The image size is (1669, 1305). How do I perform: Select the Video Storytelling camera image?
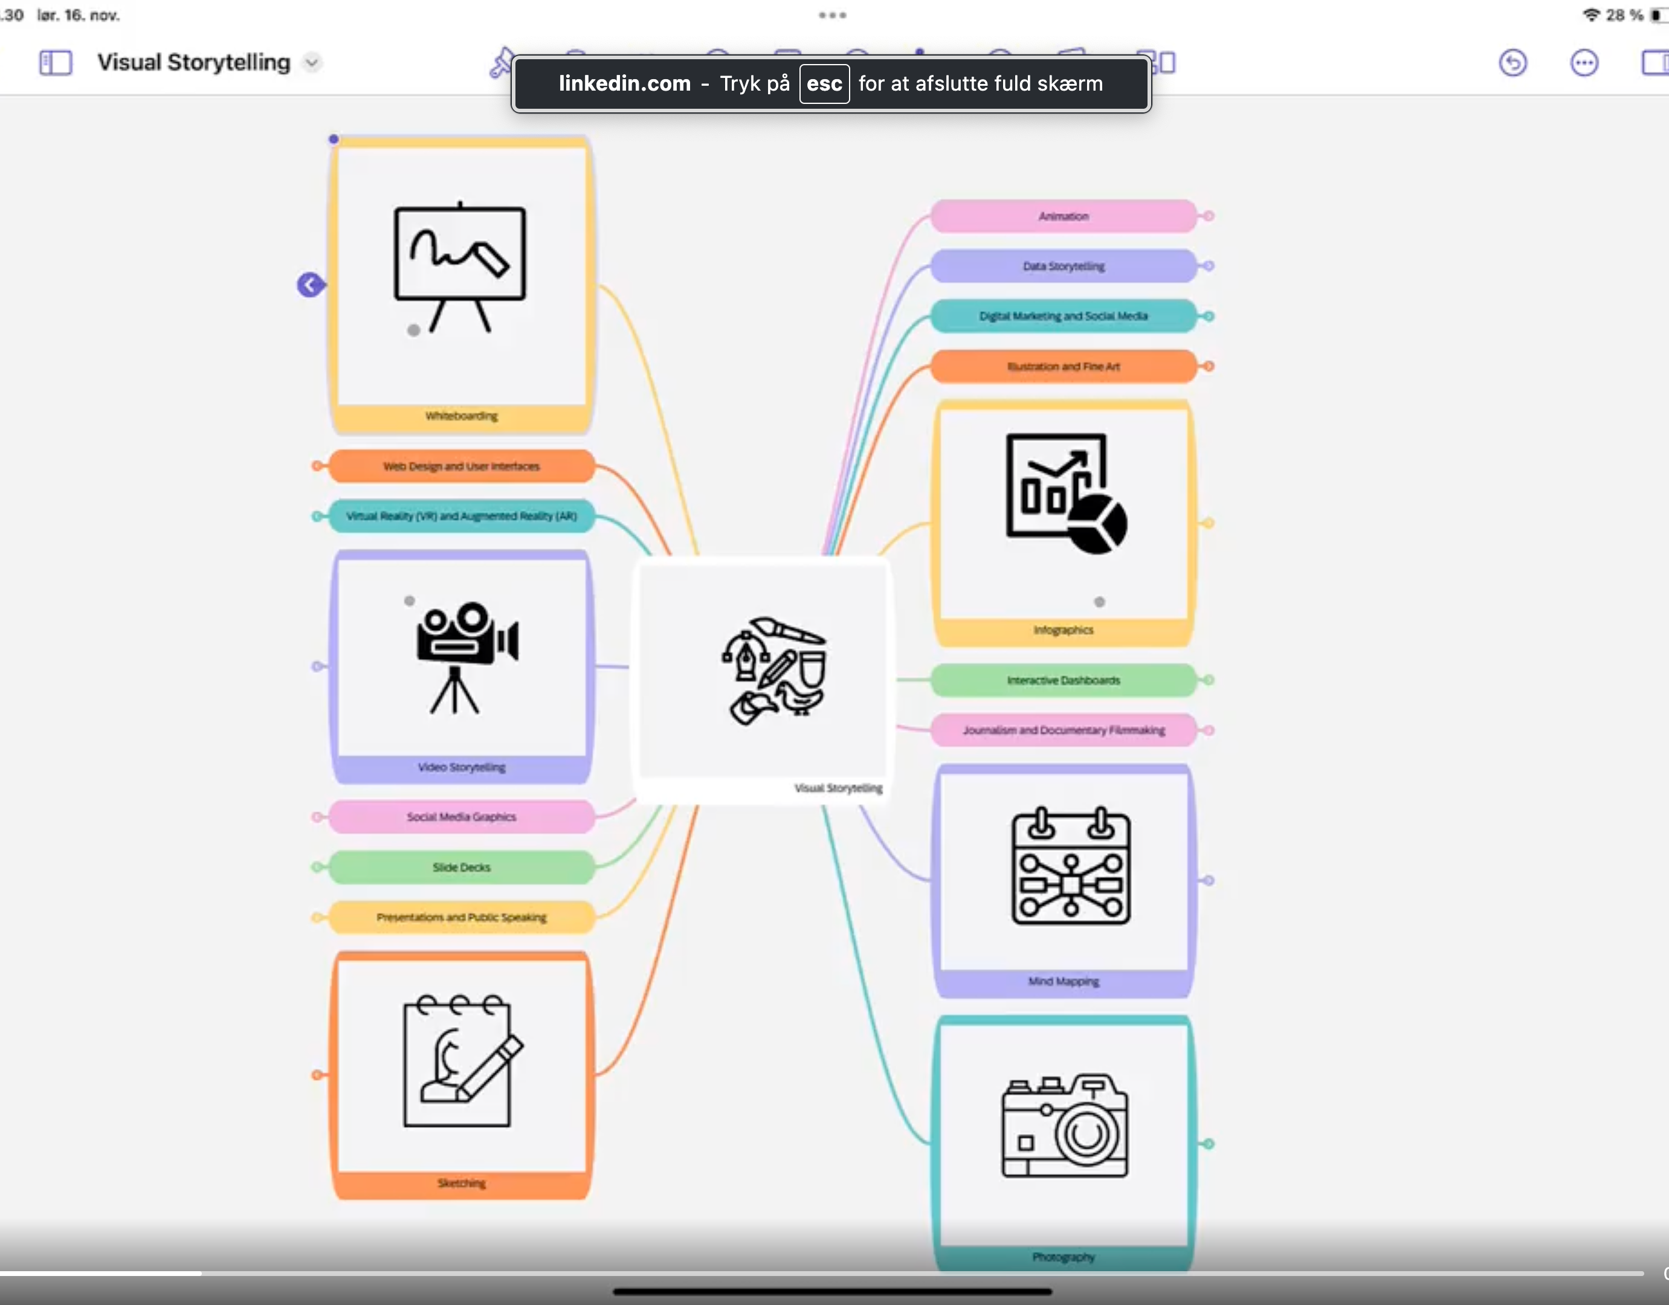pos(467,658)
